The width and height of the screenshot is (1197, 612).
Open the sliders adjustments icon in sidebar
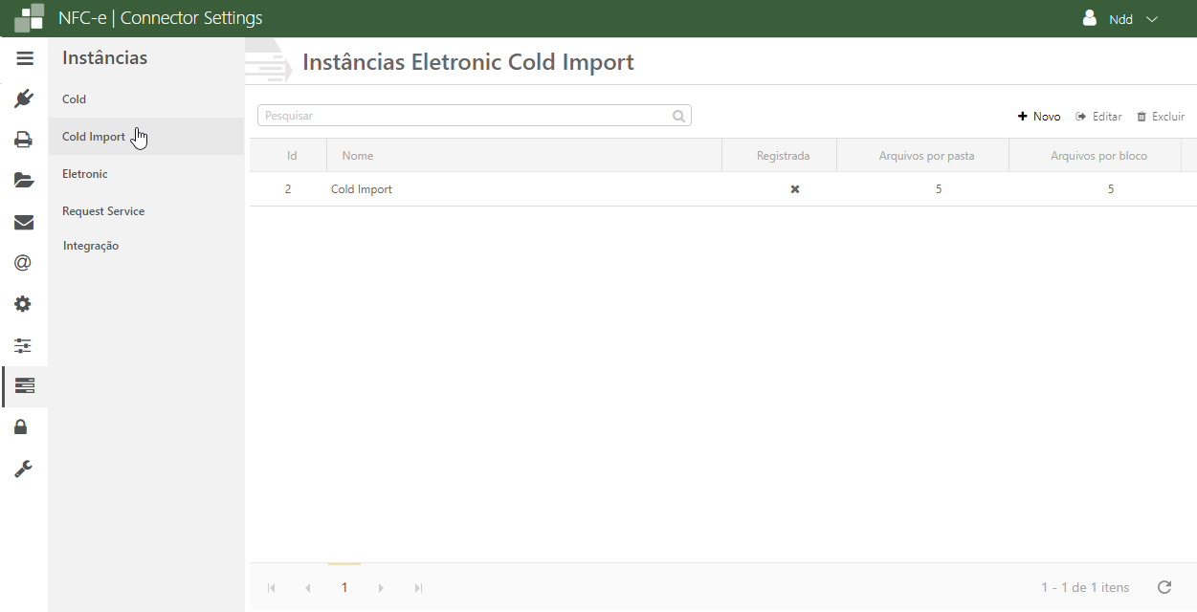(24, 345)
